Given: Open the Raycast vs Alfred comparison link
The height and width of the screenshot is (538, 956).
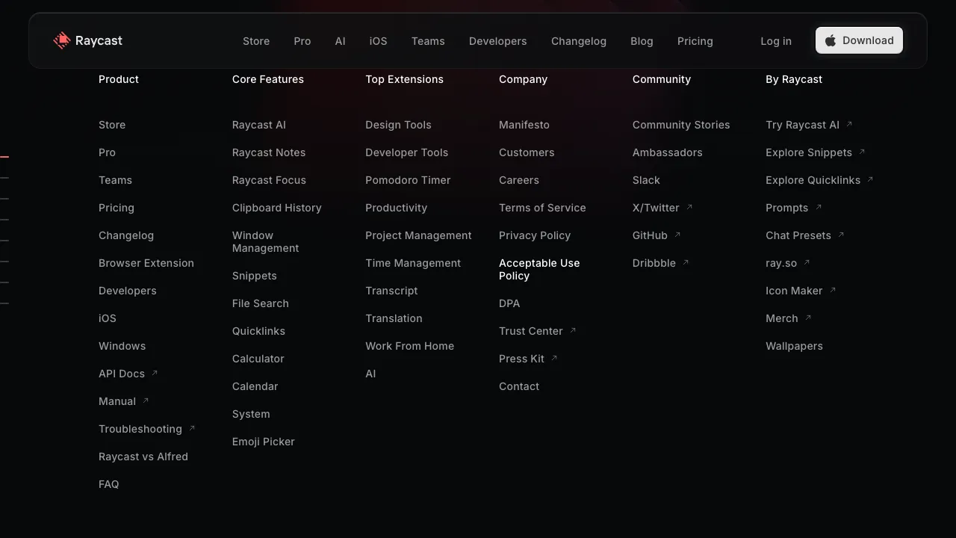Looking at the screenshot, I should click(143, 457).
